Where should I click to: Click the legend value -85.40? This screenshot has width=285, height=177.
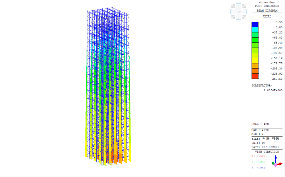pyautogui.click(x=277, y=43)
